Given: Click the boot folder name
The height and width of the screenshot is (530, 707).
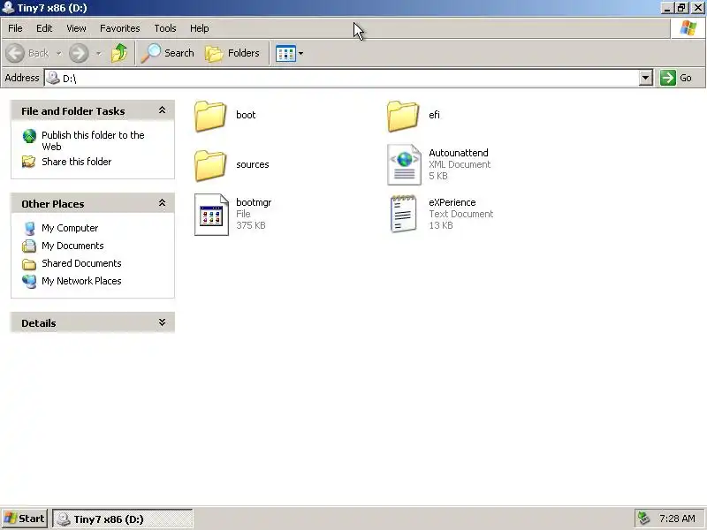Looking at the screenshot, I should (x=246, y=115).
